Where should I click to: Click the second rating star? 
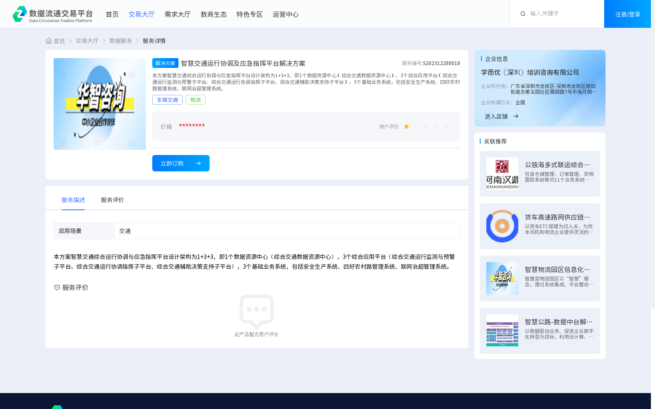(416, 127)
